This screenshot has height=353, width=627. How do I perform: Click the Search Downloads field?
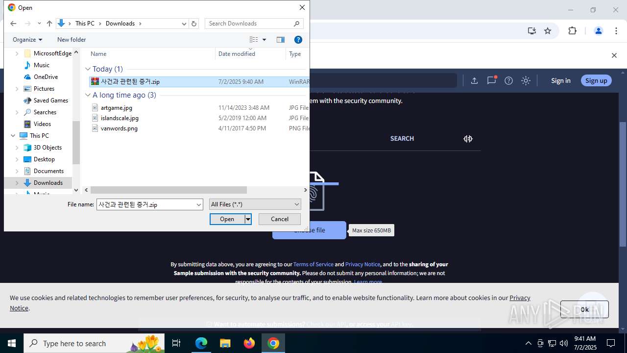click(254, 24)
